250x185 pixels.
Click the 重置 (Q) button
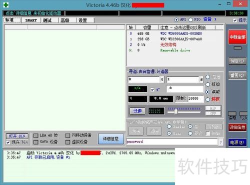(x=237, y=76)
